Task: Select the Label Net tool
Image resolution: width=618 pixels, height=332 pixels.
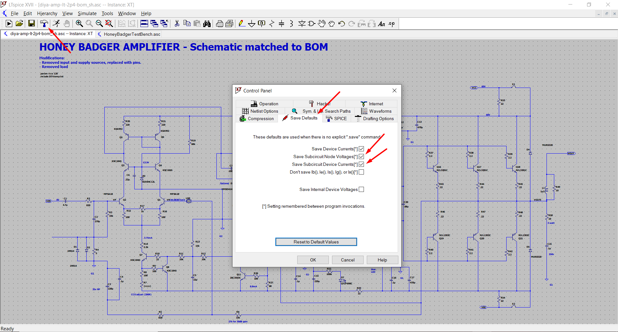Action: point(262,24)
